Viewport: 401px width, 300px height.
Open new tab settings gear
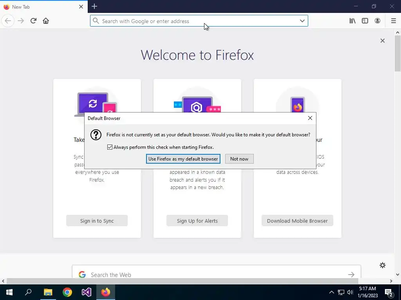pyautogui.click(x=383, y=265)
